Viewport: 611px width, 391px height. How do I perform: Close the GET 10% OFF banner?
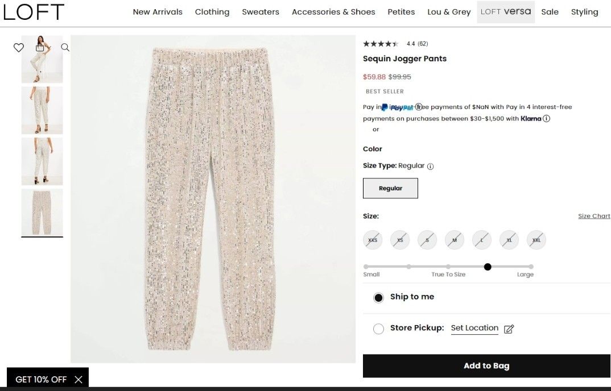coord(79,380)
